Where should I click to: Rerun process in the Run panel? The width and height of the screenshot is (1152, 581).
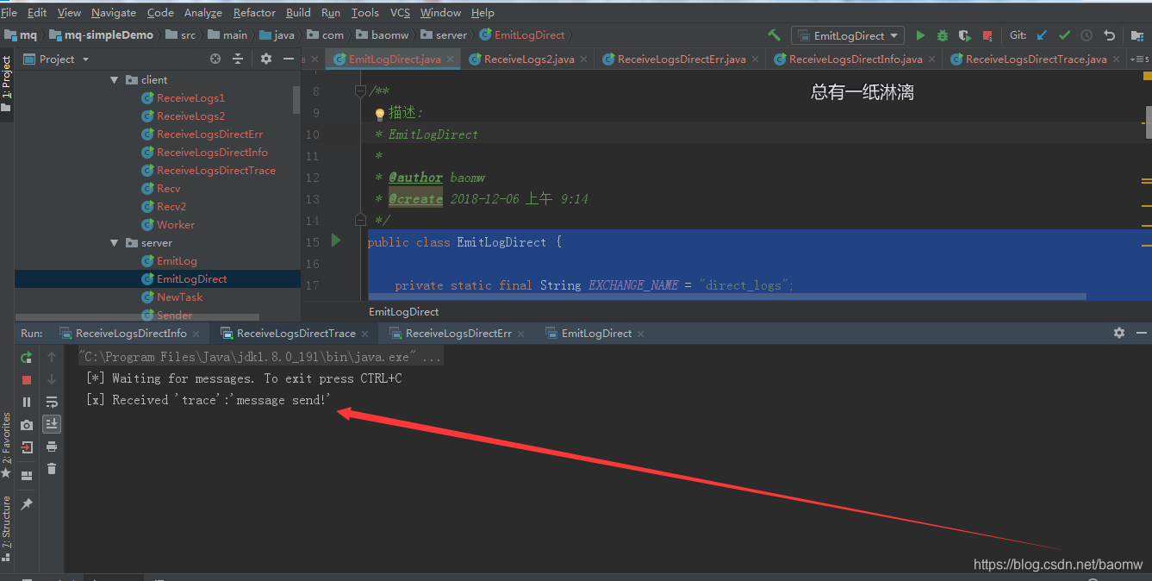tap(27, 357)
